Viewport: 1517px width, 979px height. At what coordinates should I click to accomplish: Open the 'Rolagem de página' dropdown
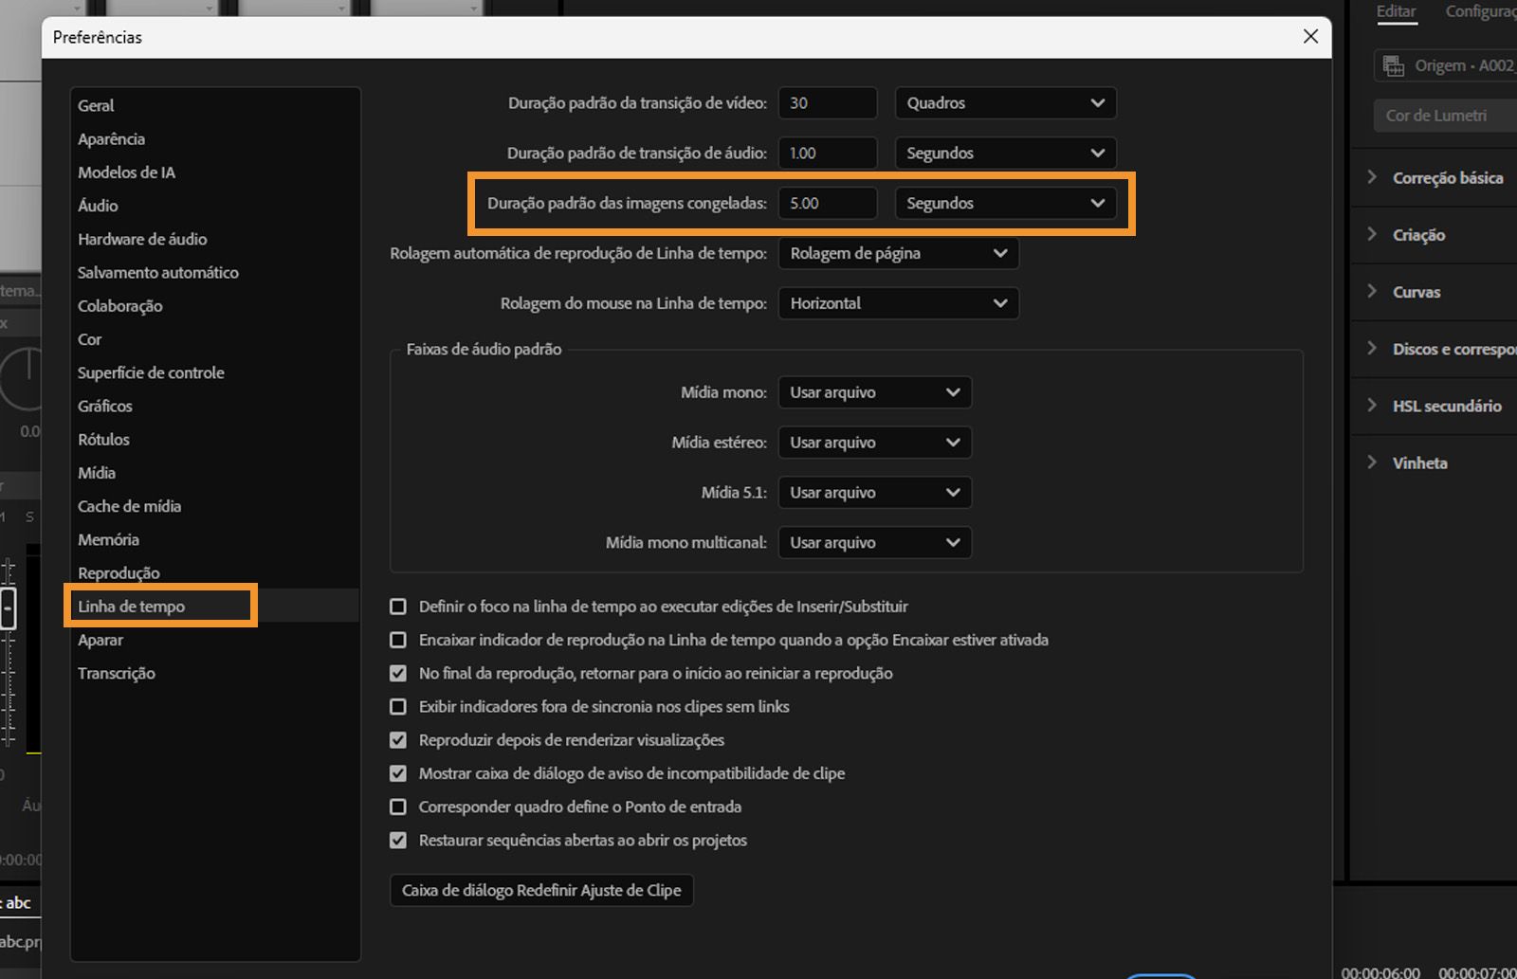coord(897,253)
